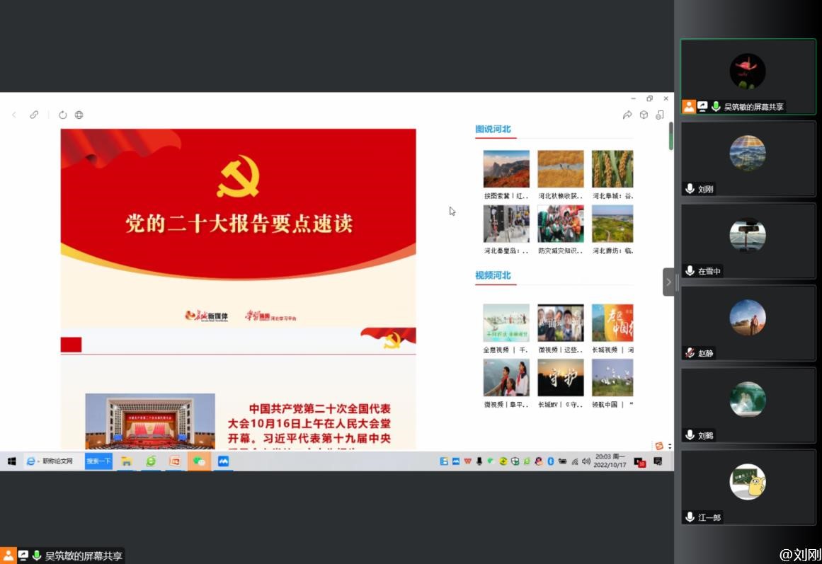The image size is (822, 564).
Task: Click the globe open-in-browser icon
Action: (x=79, y=115)
